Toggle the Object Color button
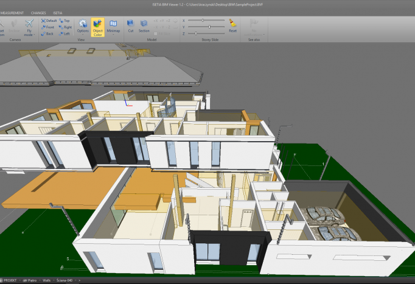The height and width of the screenshot is (284, 415). click(97, 26)
